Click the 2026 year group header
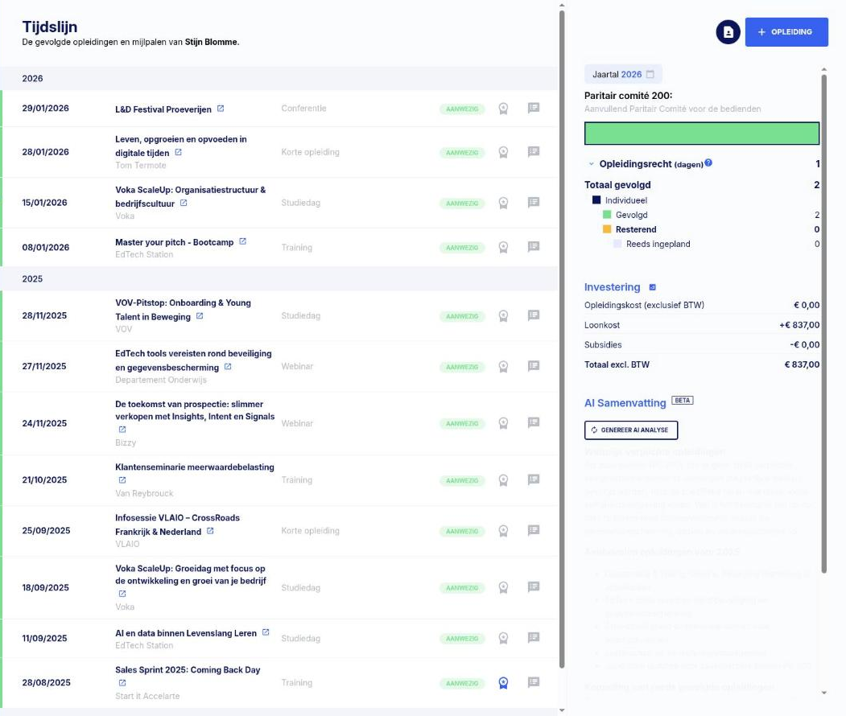Viewport: 846px width, 716px height. point(279,78)
